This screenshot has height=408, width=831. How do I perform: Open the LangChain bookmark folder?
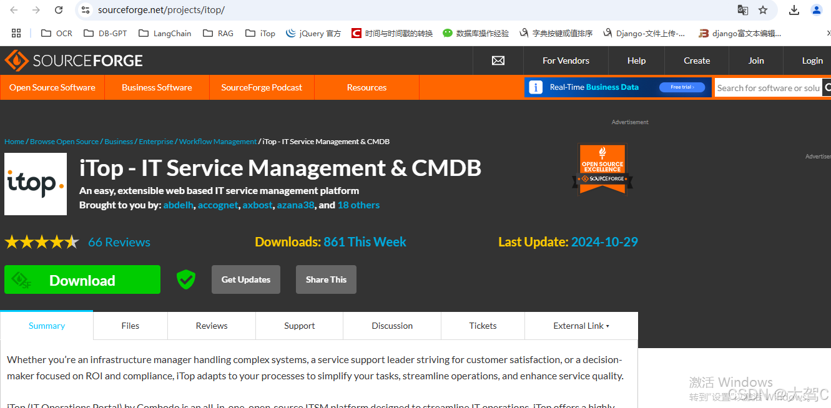click(x=165, y=33)
